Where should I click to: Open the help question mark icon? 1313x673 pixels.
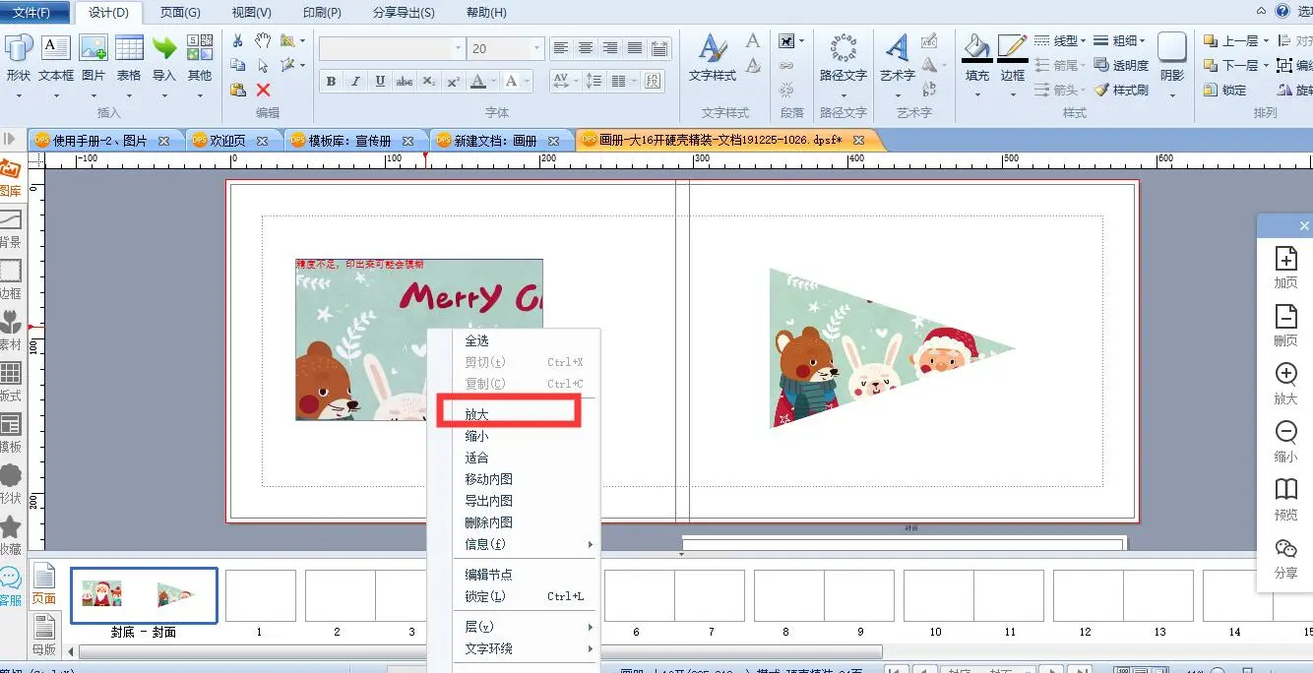(x=1282, y=12)
